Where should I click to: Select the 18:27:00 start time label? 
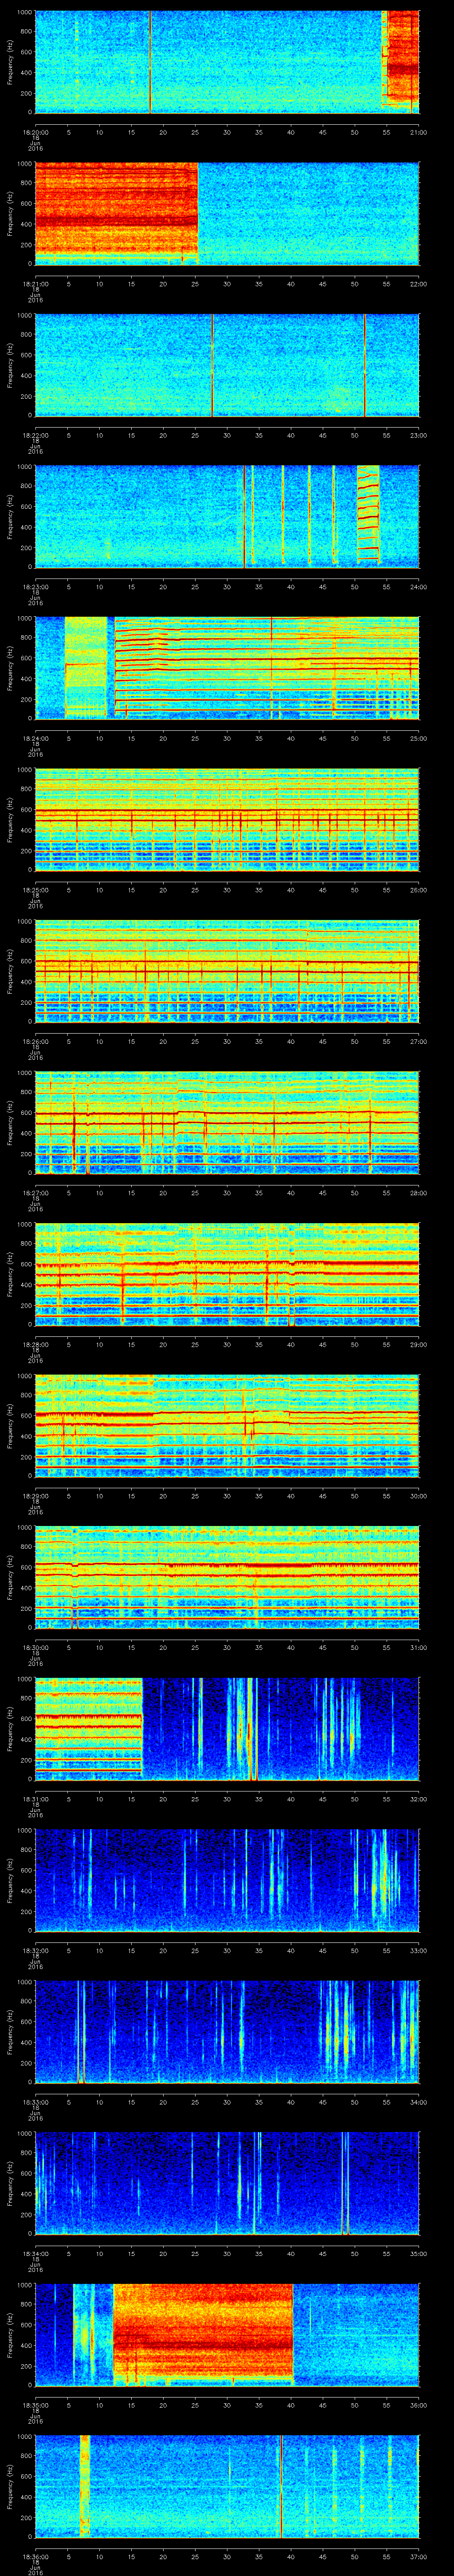click(35, 1193)
